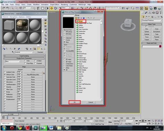The width and height of the screenshot is (164, 131).
Task: Click View Large Icons sphere in Browser
Action: [84, 18]
